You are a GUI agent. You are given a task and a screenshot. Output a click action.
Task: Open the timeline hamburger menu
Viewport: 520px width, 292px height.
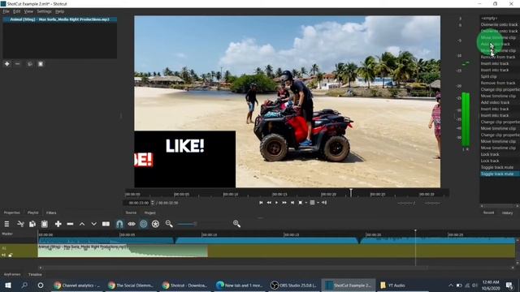point(6,224)
